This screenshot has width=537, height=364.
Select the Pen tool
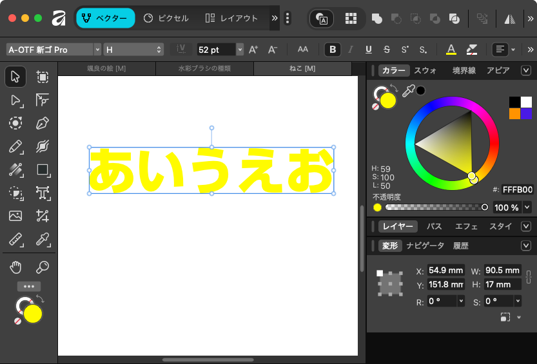(x=43, y=123)
